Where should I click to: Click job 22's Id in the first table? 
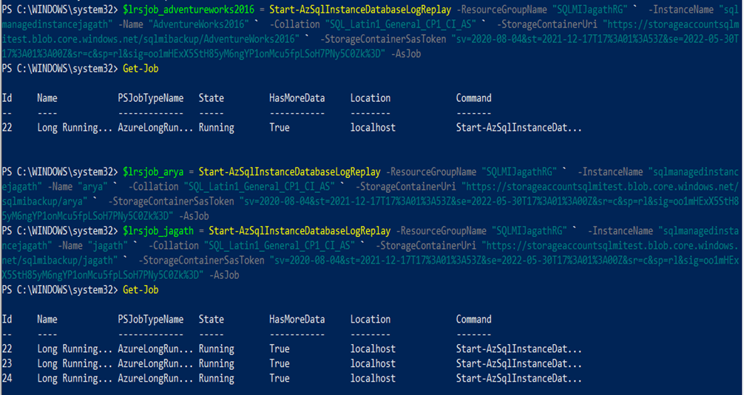coord(7,127)
